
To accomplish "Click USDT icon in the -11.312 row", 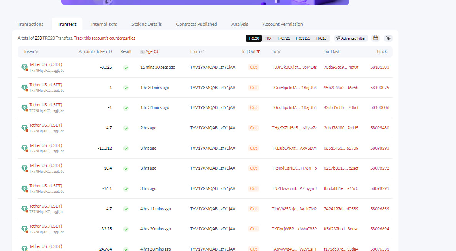I will tap(25, 148).
